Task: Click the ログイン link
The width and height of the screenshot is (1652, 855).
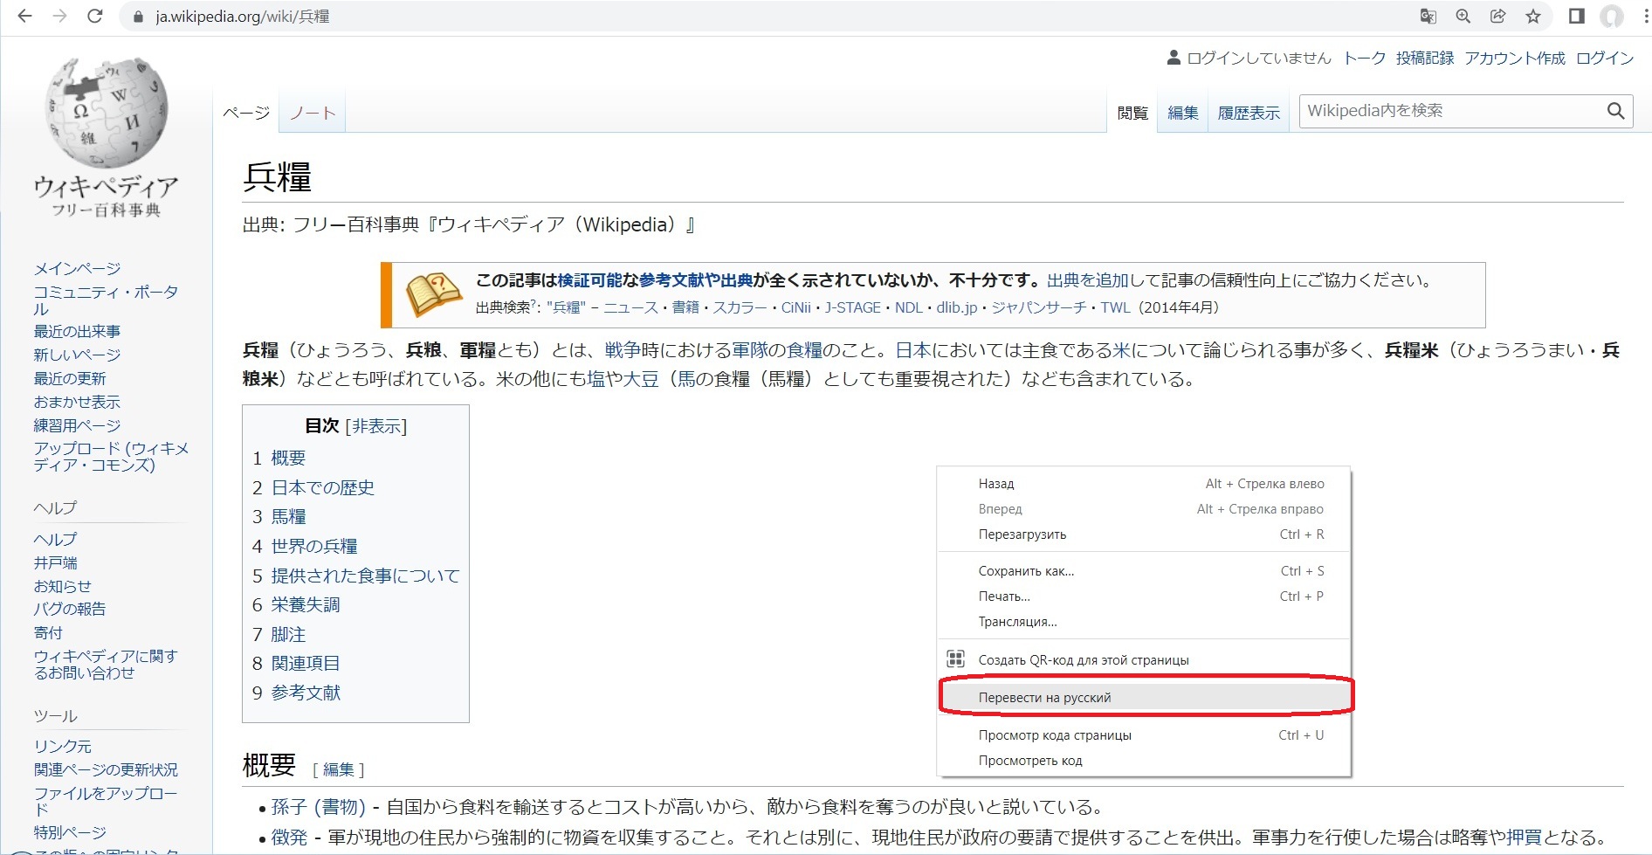Action: pos(1605,59)
